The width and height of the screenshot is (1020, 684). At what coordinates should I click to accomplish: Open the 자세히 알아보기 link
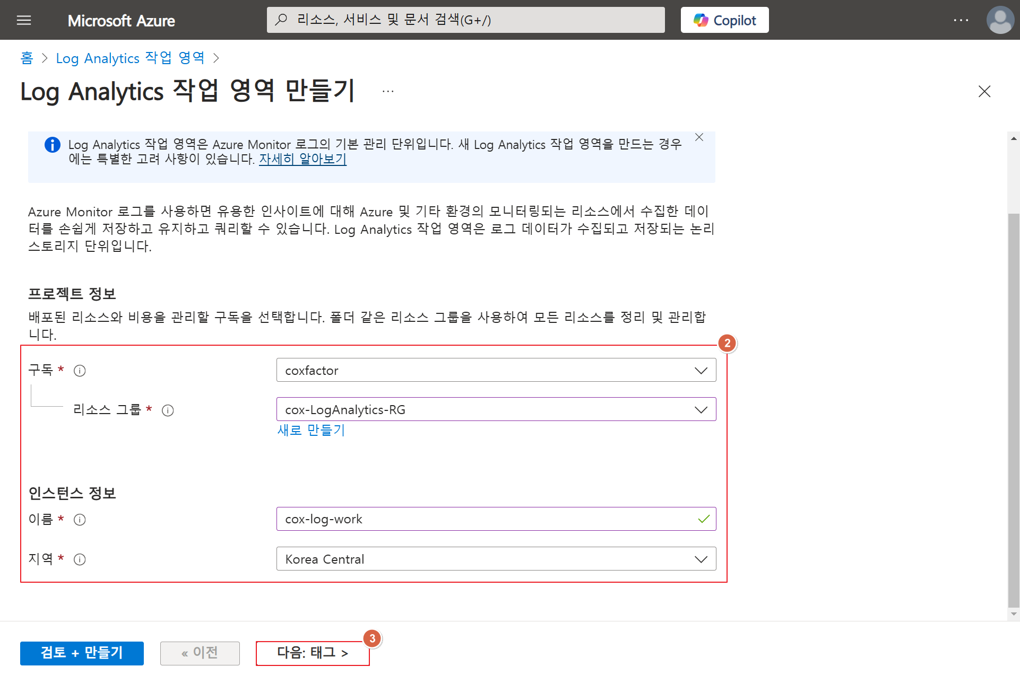(x=302, y=159)
